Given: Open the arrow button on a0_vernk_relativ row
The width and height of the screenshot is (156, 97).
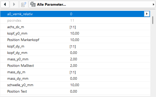Looking at the screenshot, I should tap(147, 14).
